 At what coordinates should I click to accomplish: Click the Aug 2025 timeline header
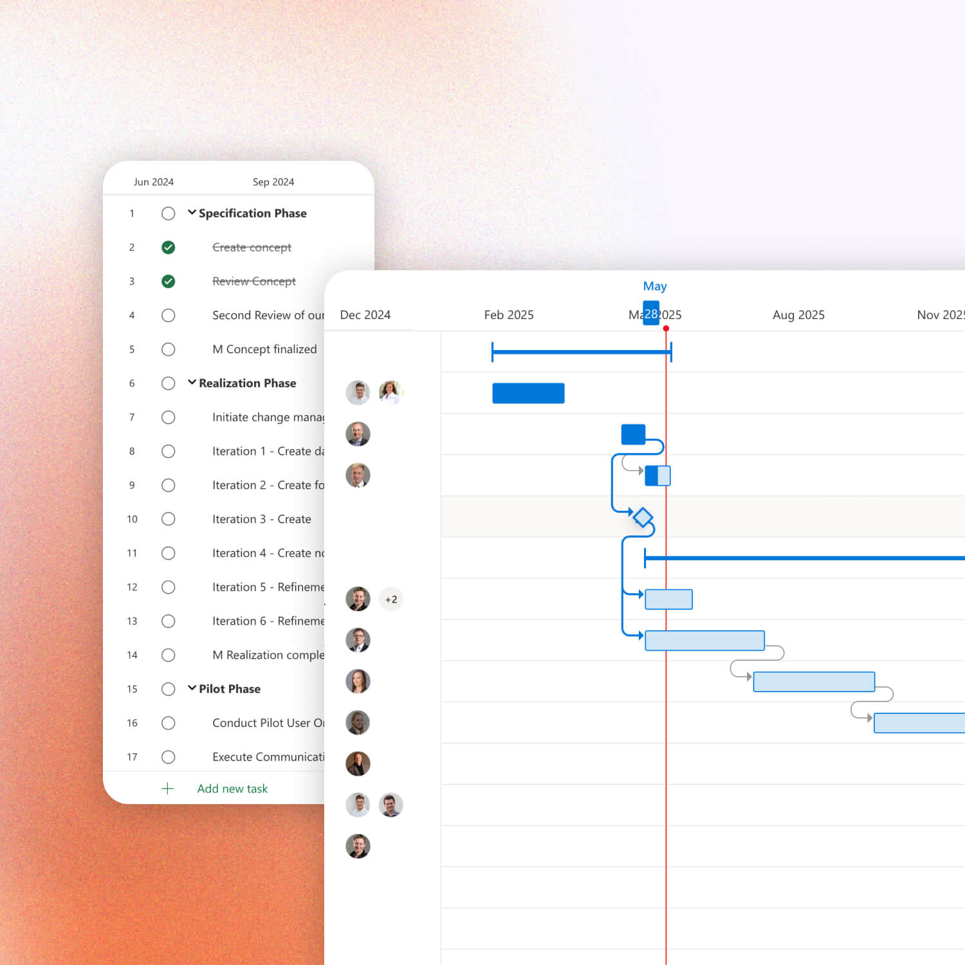click(798, 315)
